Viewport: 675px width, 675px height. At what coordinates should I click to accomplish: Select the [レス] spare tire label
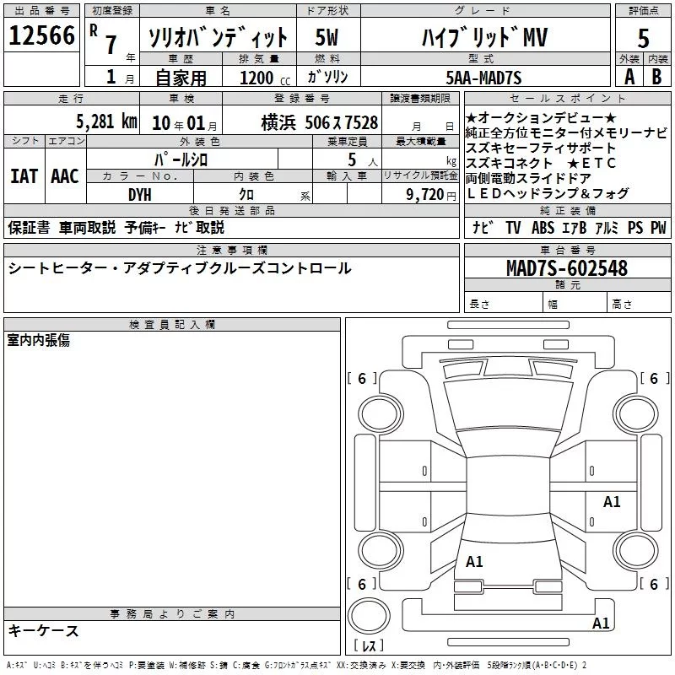(x=369, y=645)
